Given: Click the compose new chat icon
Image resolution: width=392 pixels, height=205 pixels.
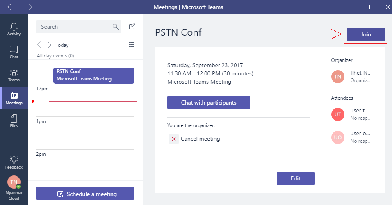Looking at the screenshot, I should (132, 26).
